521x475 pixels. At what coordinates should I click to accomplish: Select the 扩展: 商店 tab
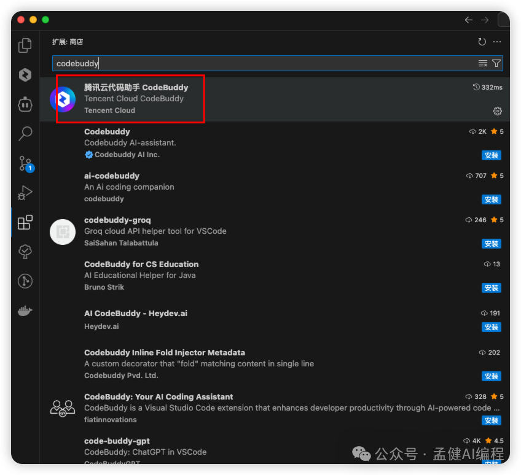pyautogui.click(x=63, y=42)
